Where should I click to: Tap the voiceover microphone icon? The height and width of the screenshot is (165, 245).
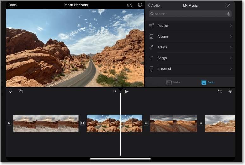pyautogui.click(x=10, y=91)
